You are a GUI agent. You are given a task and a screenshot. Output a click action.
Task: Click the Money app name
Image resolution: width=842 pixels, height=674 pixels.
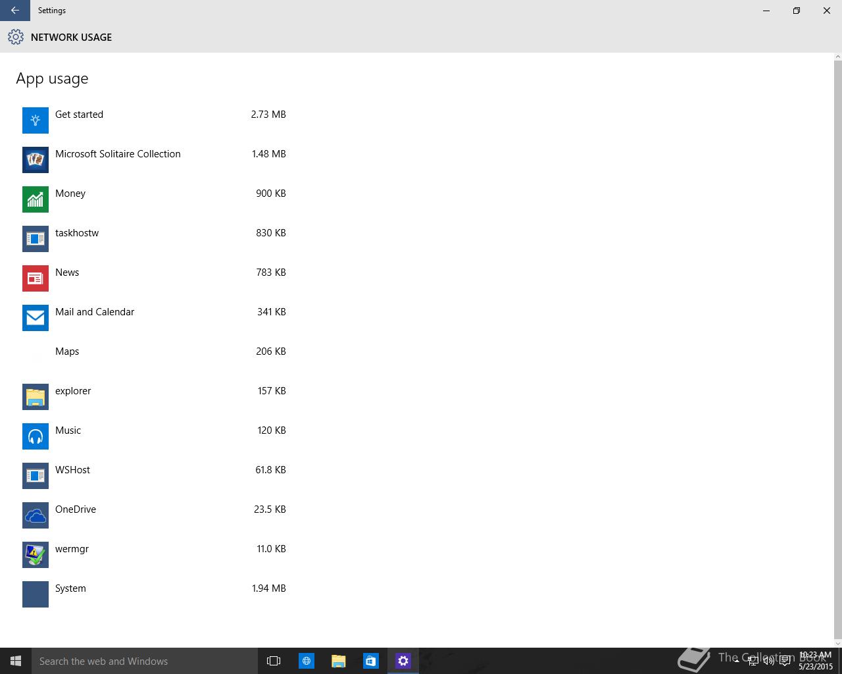[70, 194]
